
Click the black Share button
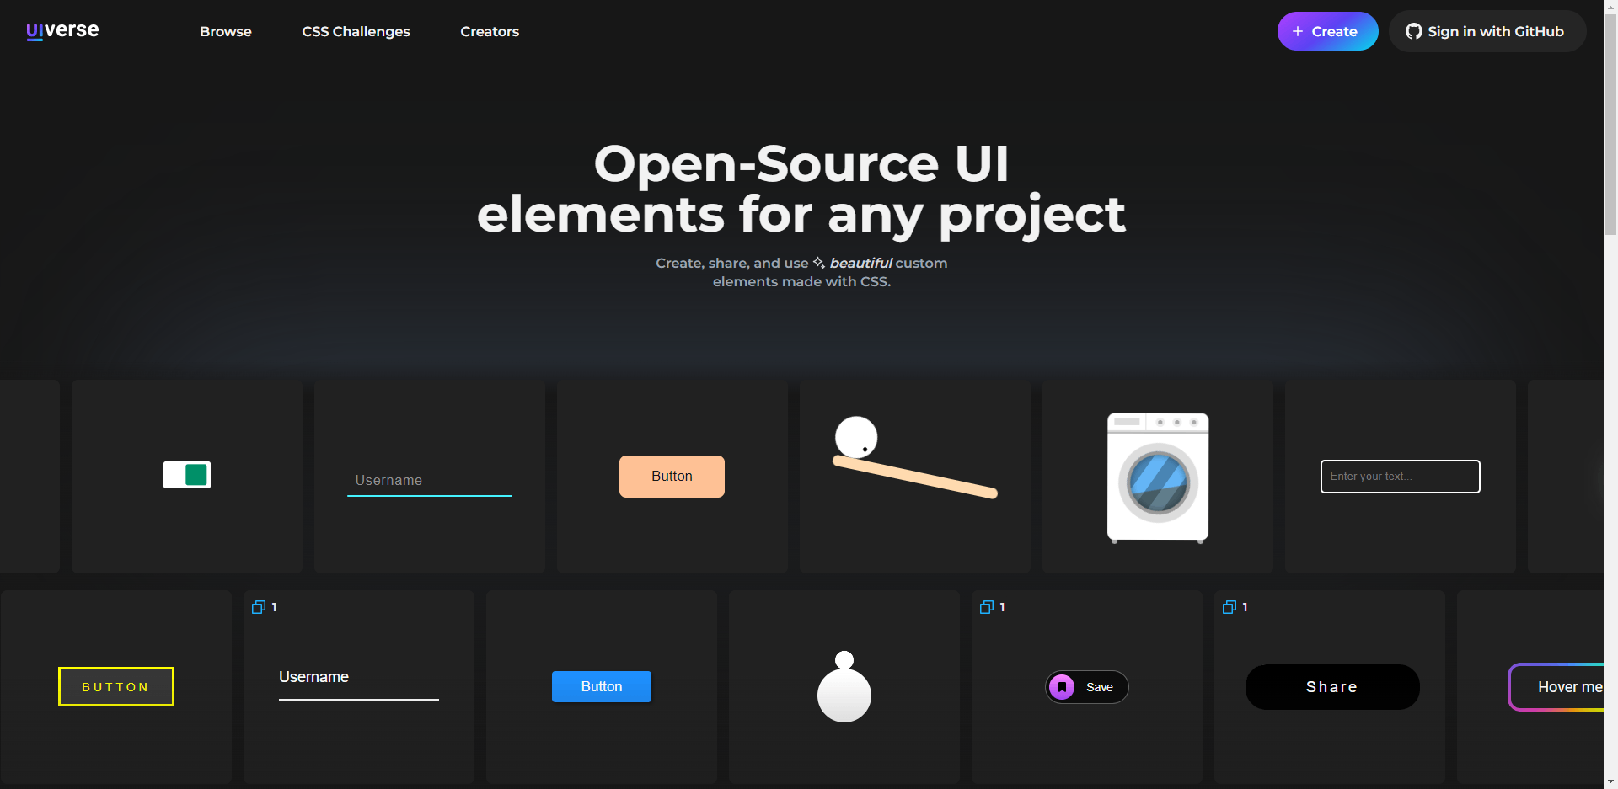pyautogui.click(x=1332, y=687)
